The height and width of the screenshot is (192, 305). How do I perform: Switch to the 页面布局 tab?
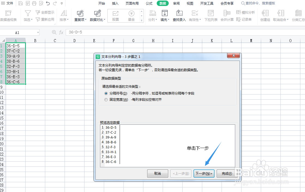click(132, 3)
